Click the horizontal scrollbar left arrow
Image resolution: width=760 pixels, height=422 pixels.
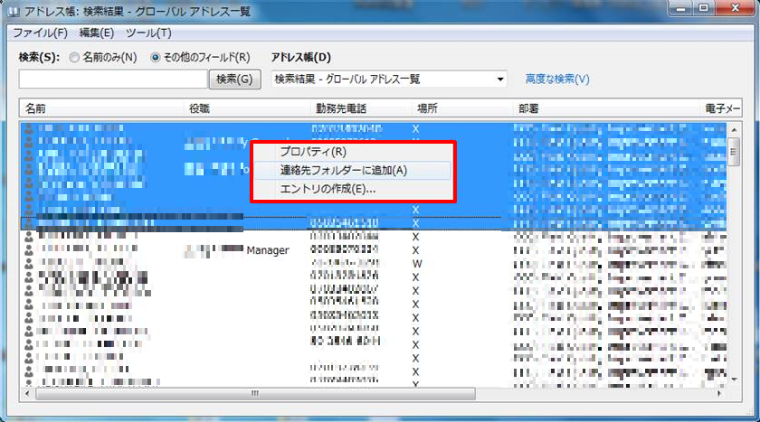[x=26, y=393]
